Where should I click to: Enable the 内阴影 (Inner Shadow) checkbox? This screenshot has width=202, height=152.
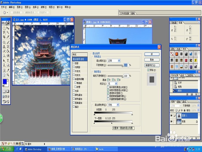point(74,67)
